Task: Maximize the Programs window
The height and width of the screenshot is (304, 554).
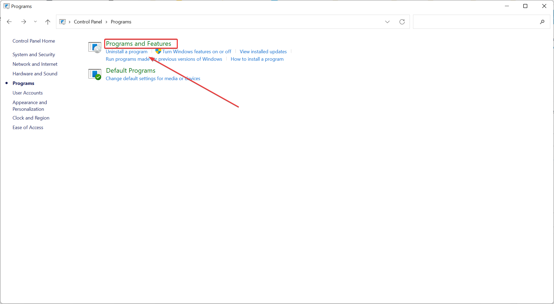Action: (525, 6)
